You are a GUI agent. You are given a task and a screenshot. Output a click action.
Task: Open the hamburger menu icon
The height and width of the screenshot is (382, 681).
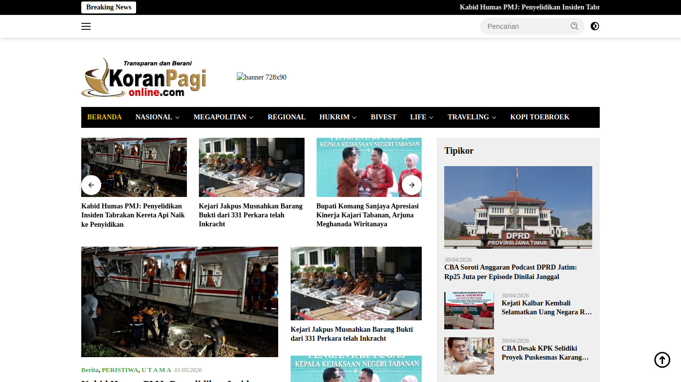[86, 26]
